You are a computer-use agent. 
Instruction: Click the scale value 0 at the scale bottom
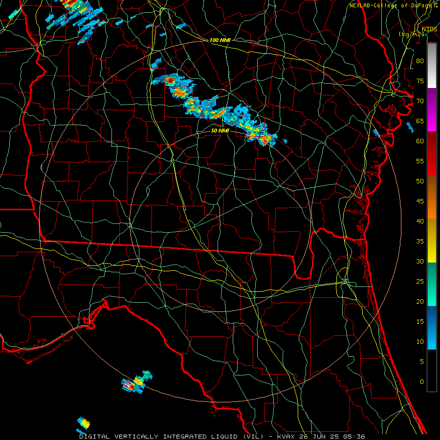[x=422, y=382]
